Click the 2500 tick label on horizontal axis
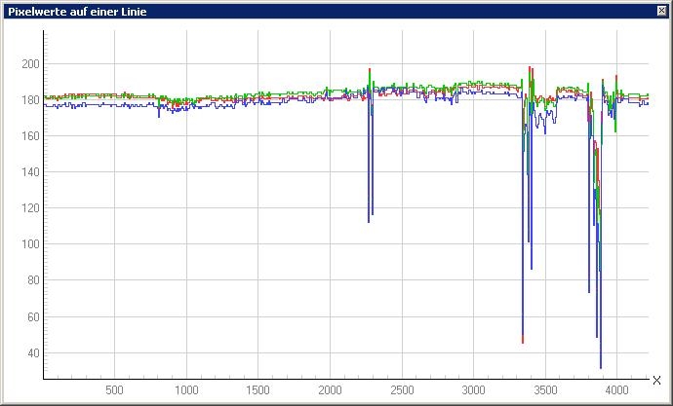The width and height of the screenshot is (673, 406). click(x=401, y=390)
